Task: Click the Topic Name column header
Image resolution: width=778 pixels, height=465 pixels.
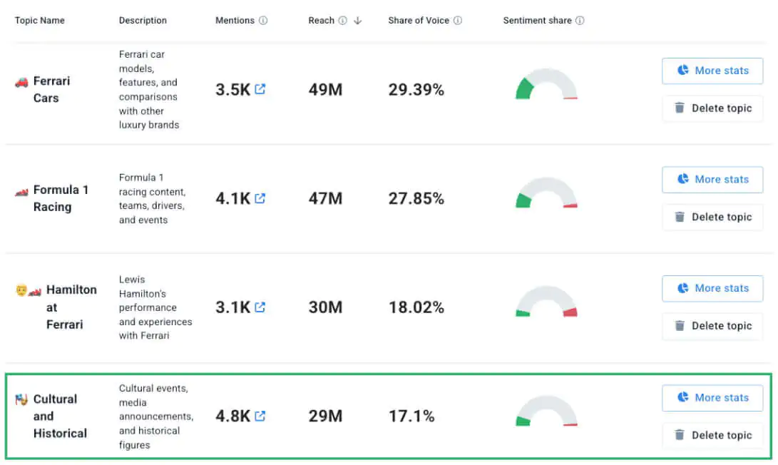Action: 40,21
